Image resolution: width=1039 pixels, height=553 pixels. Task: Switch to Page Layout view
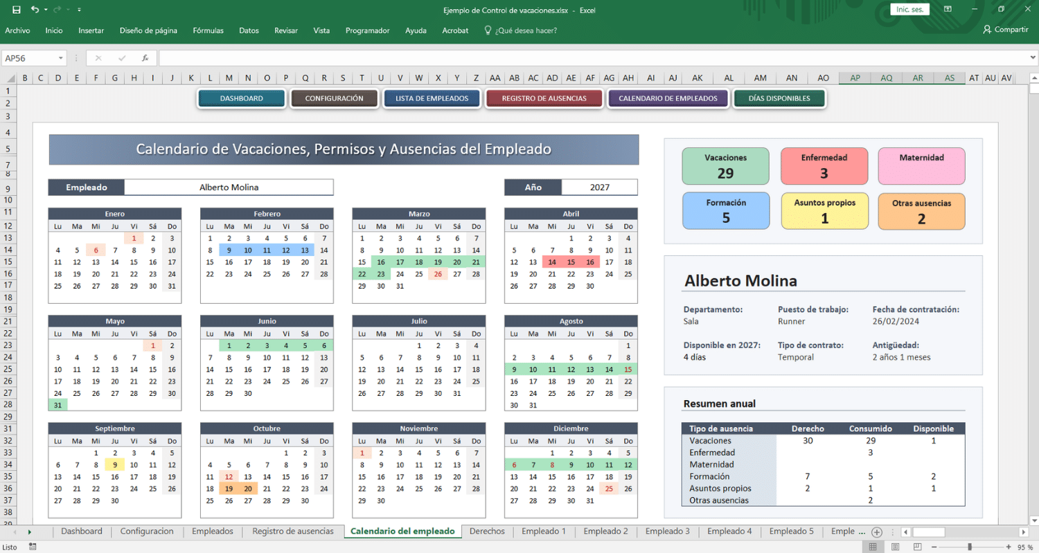click(x=894, y=547)
